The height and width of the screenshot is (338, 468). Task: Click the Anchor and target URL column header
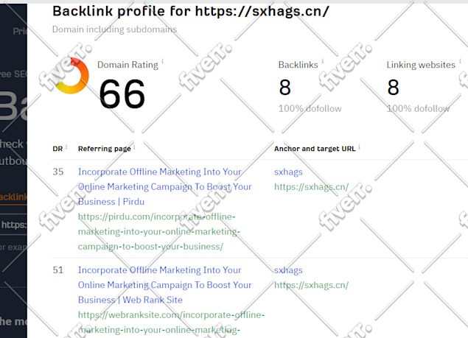click(x=315, y=149)
